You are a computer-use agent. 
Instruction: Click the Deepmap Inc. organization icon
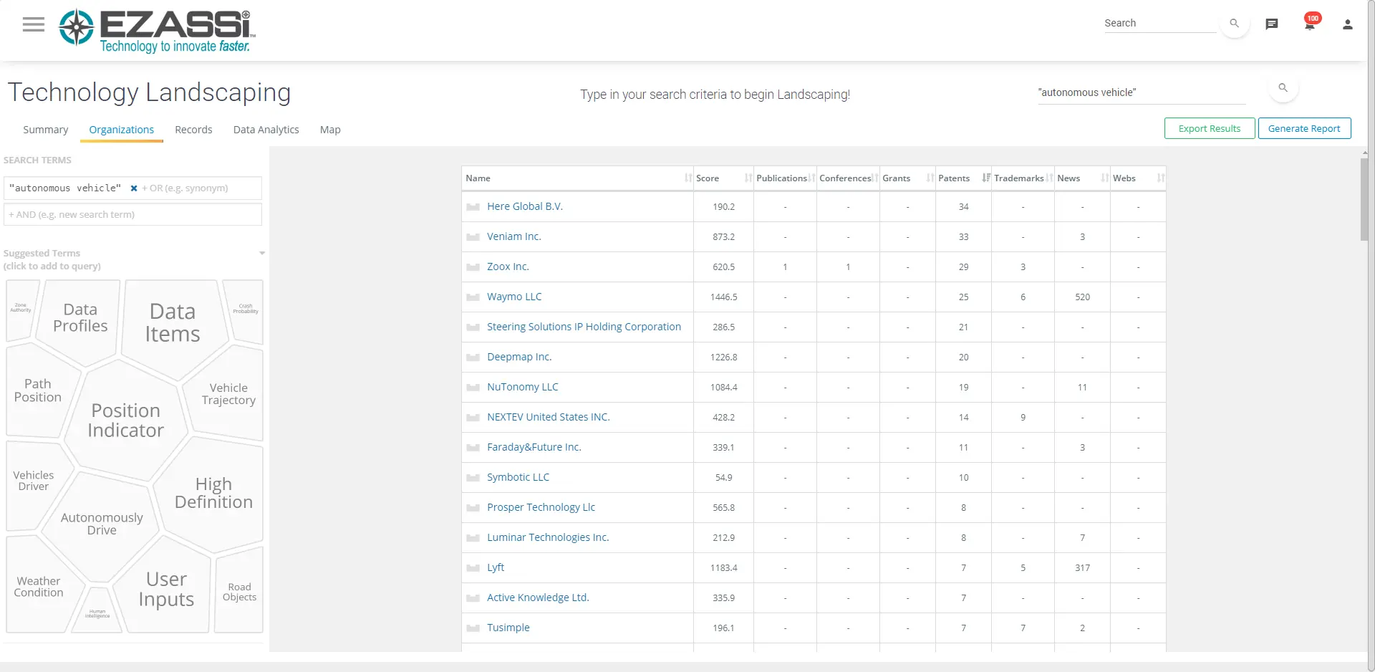click(473, 357)
